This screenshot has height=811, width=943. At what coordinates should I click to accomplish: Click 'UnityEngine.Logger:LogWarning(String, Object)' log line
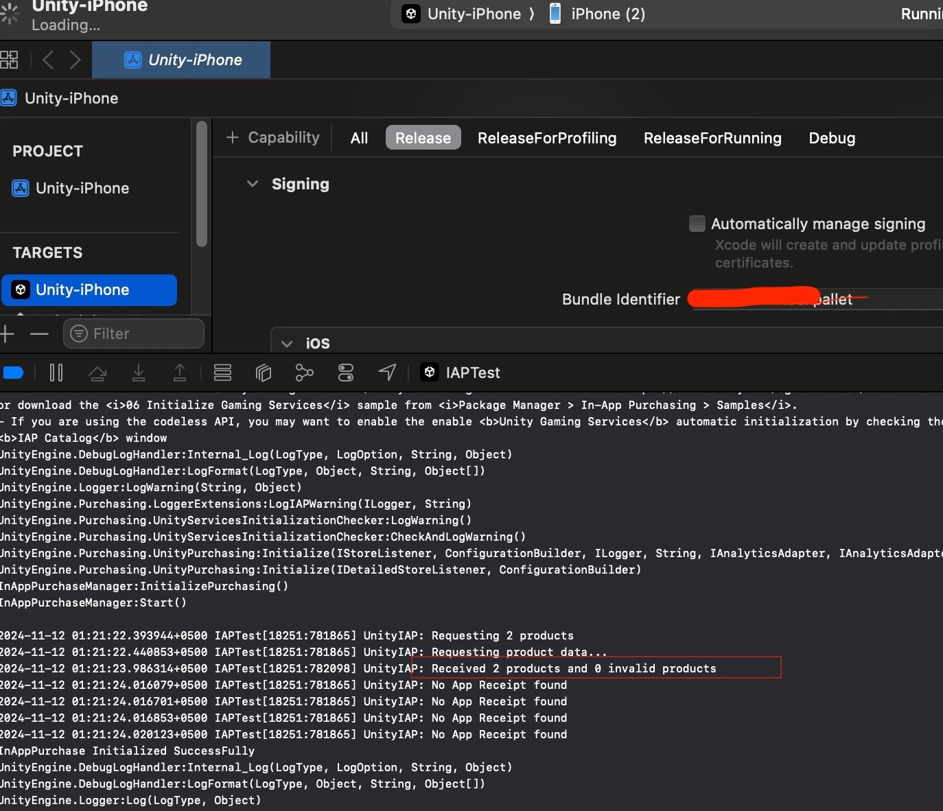[x=151, y=487]
